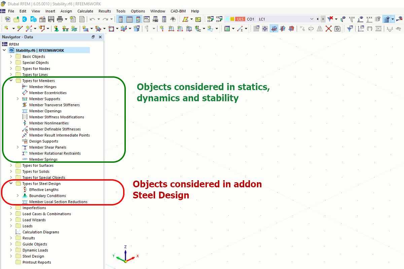Close the Navigator - Data panel

point(100,37)
